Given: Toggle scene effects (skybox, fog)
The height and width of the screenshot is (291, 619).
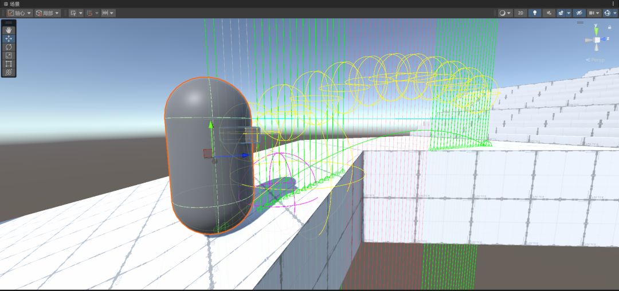Looking at the screenshot, I should coord(561,13).
